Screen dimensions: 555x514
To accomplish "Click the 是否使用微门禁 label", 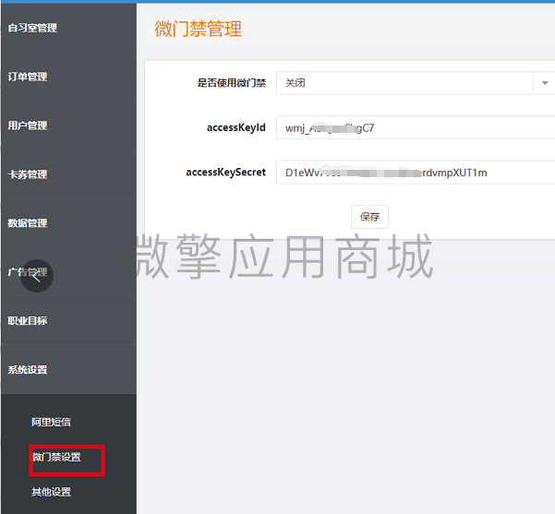I will (232, 83).
